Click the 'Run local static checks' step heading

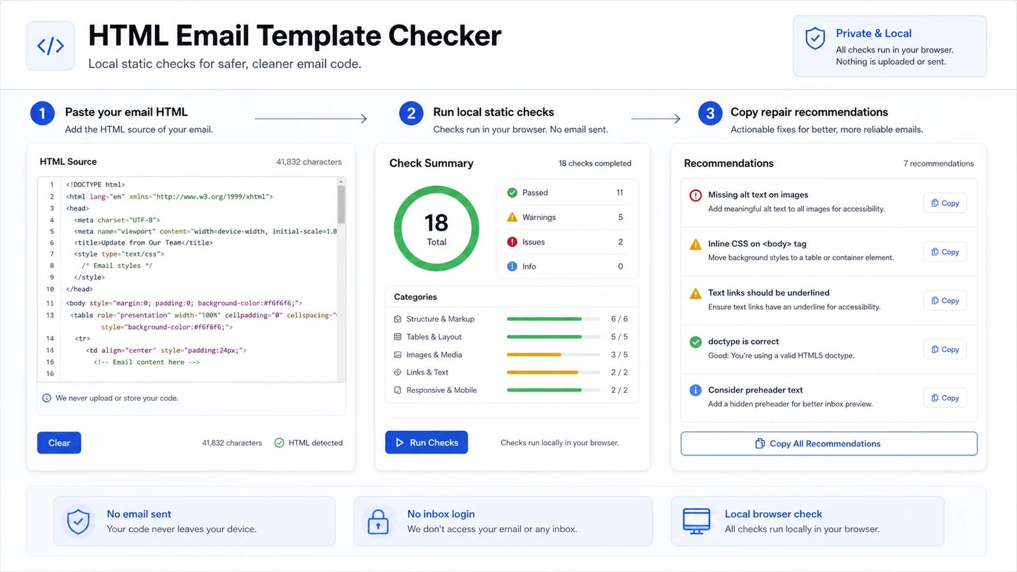point(494,112)
